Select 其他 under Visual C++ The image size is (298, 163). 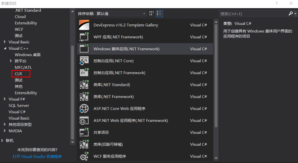pos(19,87)
